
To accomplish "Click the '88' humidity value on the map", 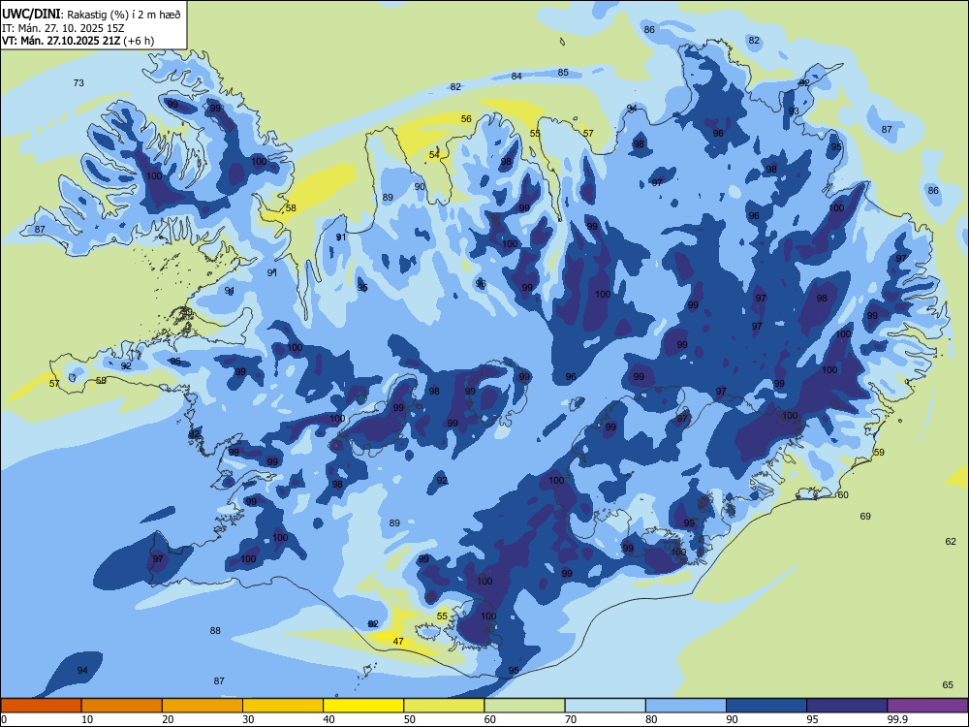I will tap(215, 631).
